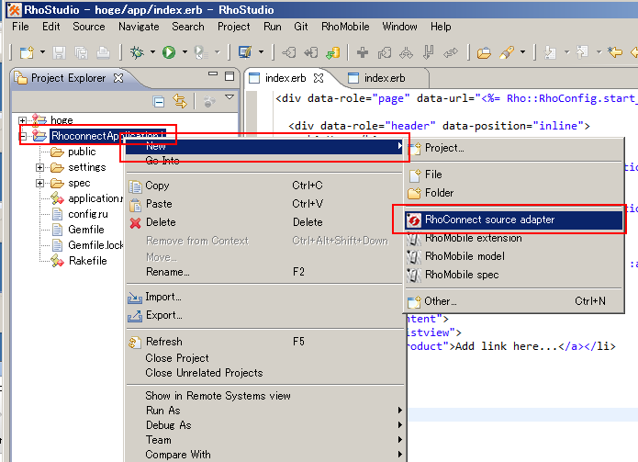This screenshot has width=638, height=462.
Task: Maximize the Project Explorer panel
Action: coord(229,76)
